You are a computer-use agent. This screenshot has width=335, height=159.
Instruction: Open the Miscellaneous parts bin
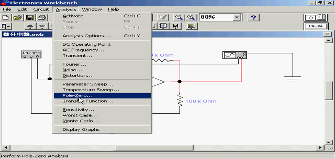175,26
